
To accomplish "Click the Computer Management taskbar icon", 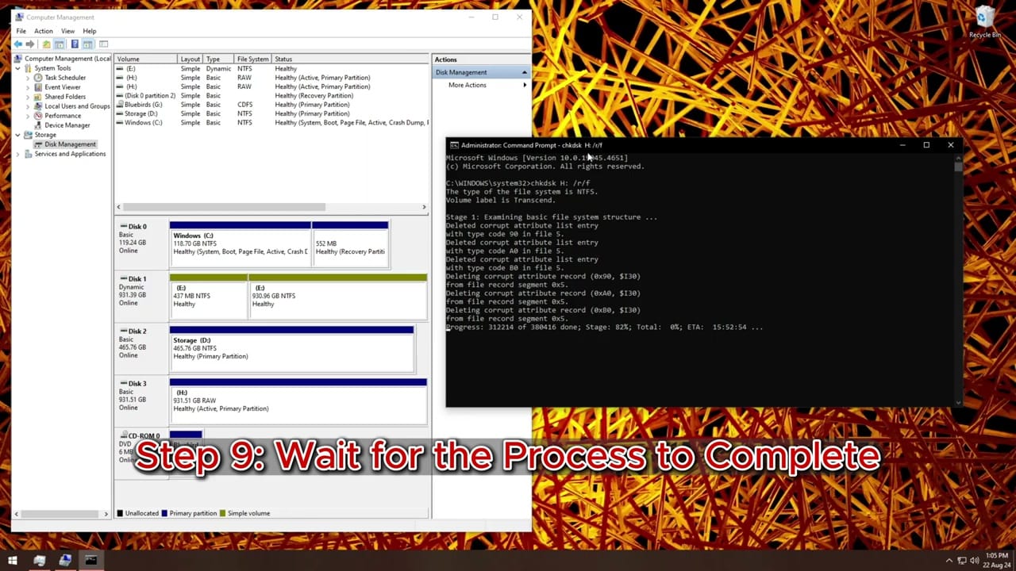I will 65,561.
